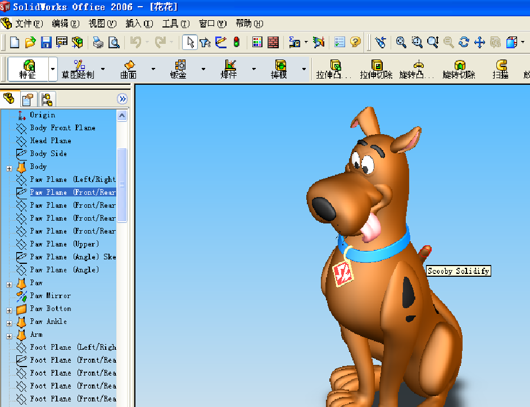The image size is (530, 407).
Task: Open the 工具(T) menu
Action: point(176,24)
